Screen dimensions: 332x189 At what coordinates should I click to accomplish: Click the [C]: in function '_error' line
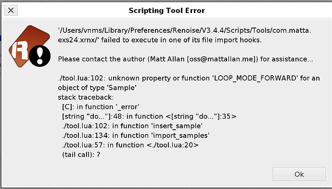101,107
